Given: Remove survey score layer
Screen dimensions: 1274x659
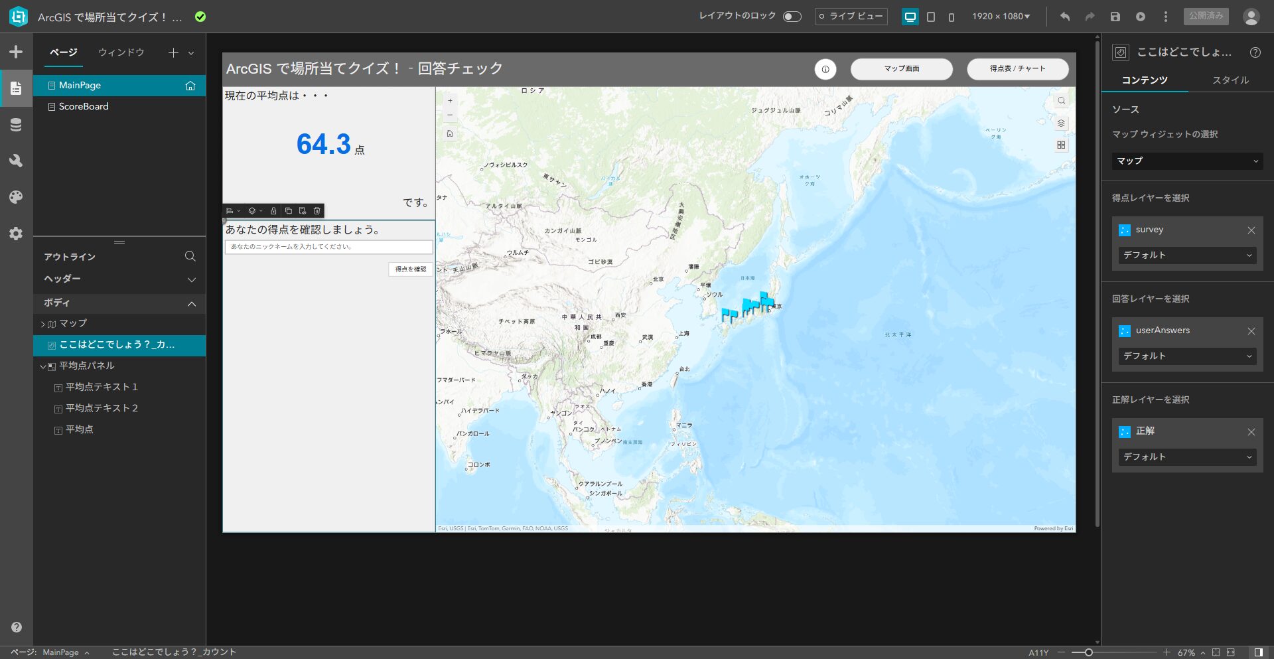Looking at the screenshot, I should click(x=1251, y=230).
